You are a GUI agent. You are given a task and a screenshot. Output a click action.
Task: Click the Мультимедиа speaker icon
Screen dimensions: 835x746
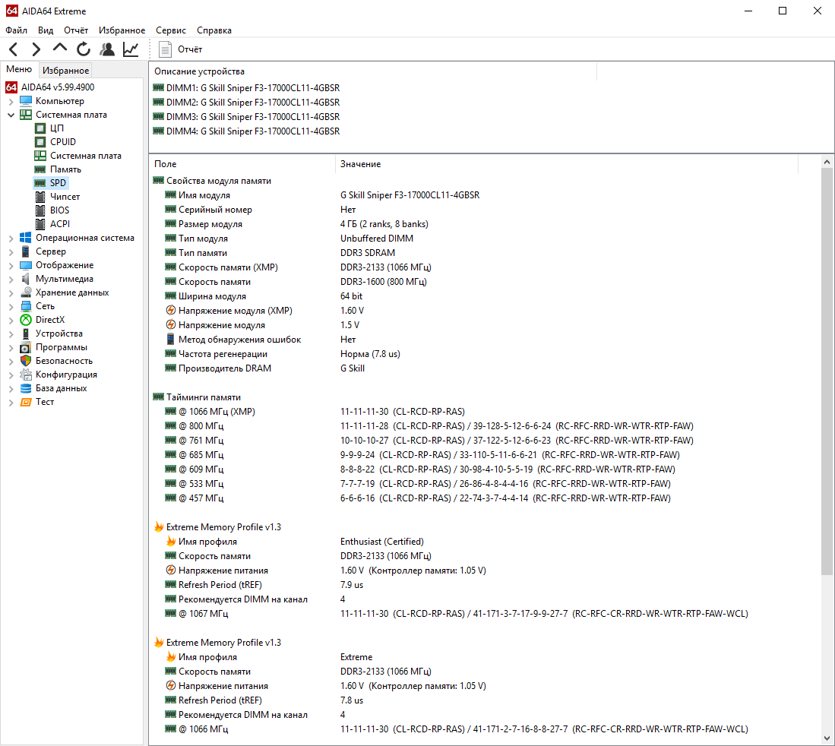coord(26,279)
